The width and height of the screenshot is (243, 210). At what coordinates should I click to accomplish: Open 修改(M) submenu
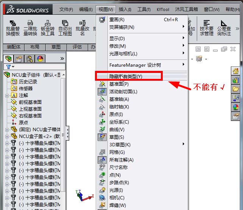pyautogui.click(x=141, y=46)
